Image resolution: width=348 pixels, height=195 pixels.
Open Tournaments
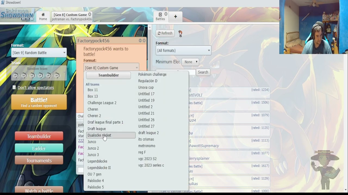(39, 161)
